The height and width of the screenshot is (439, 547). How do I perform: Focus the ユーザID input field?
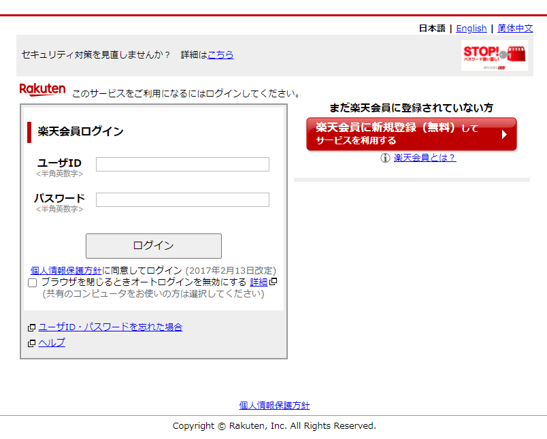(182, 164)
